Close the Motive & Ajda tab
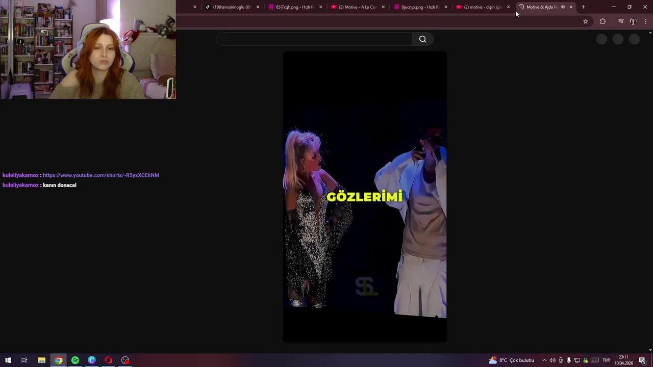 click(571, 7)
